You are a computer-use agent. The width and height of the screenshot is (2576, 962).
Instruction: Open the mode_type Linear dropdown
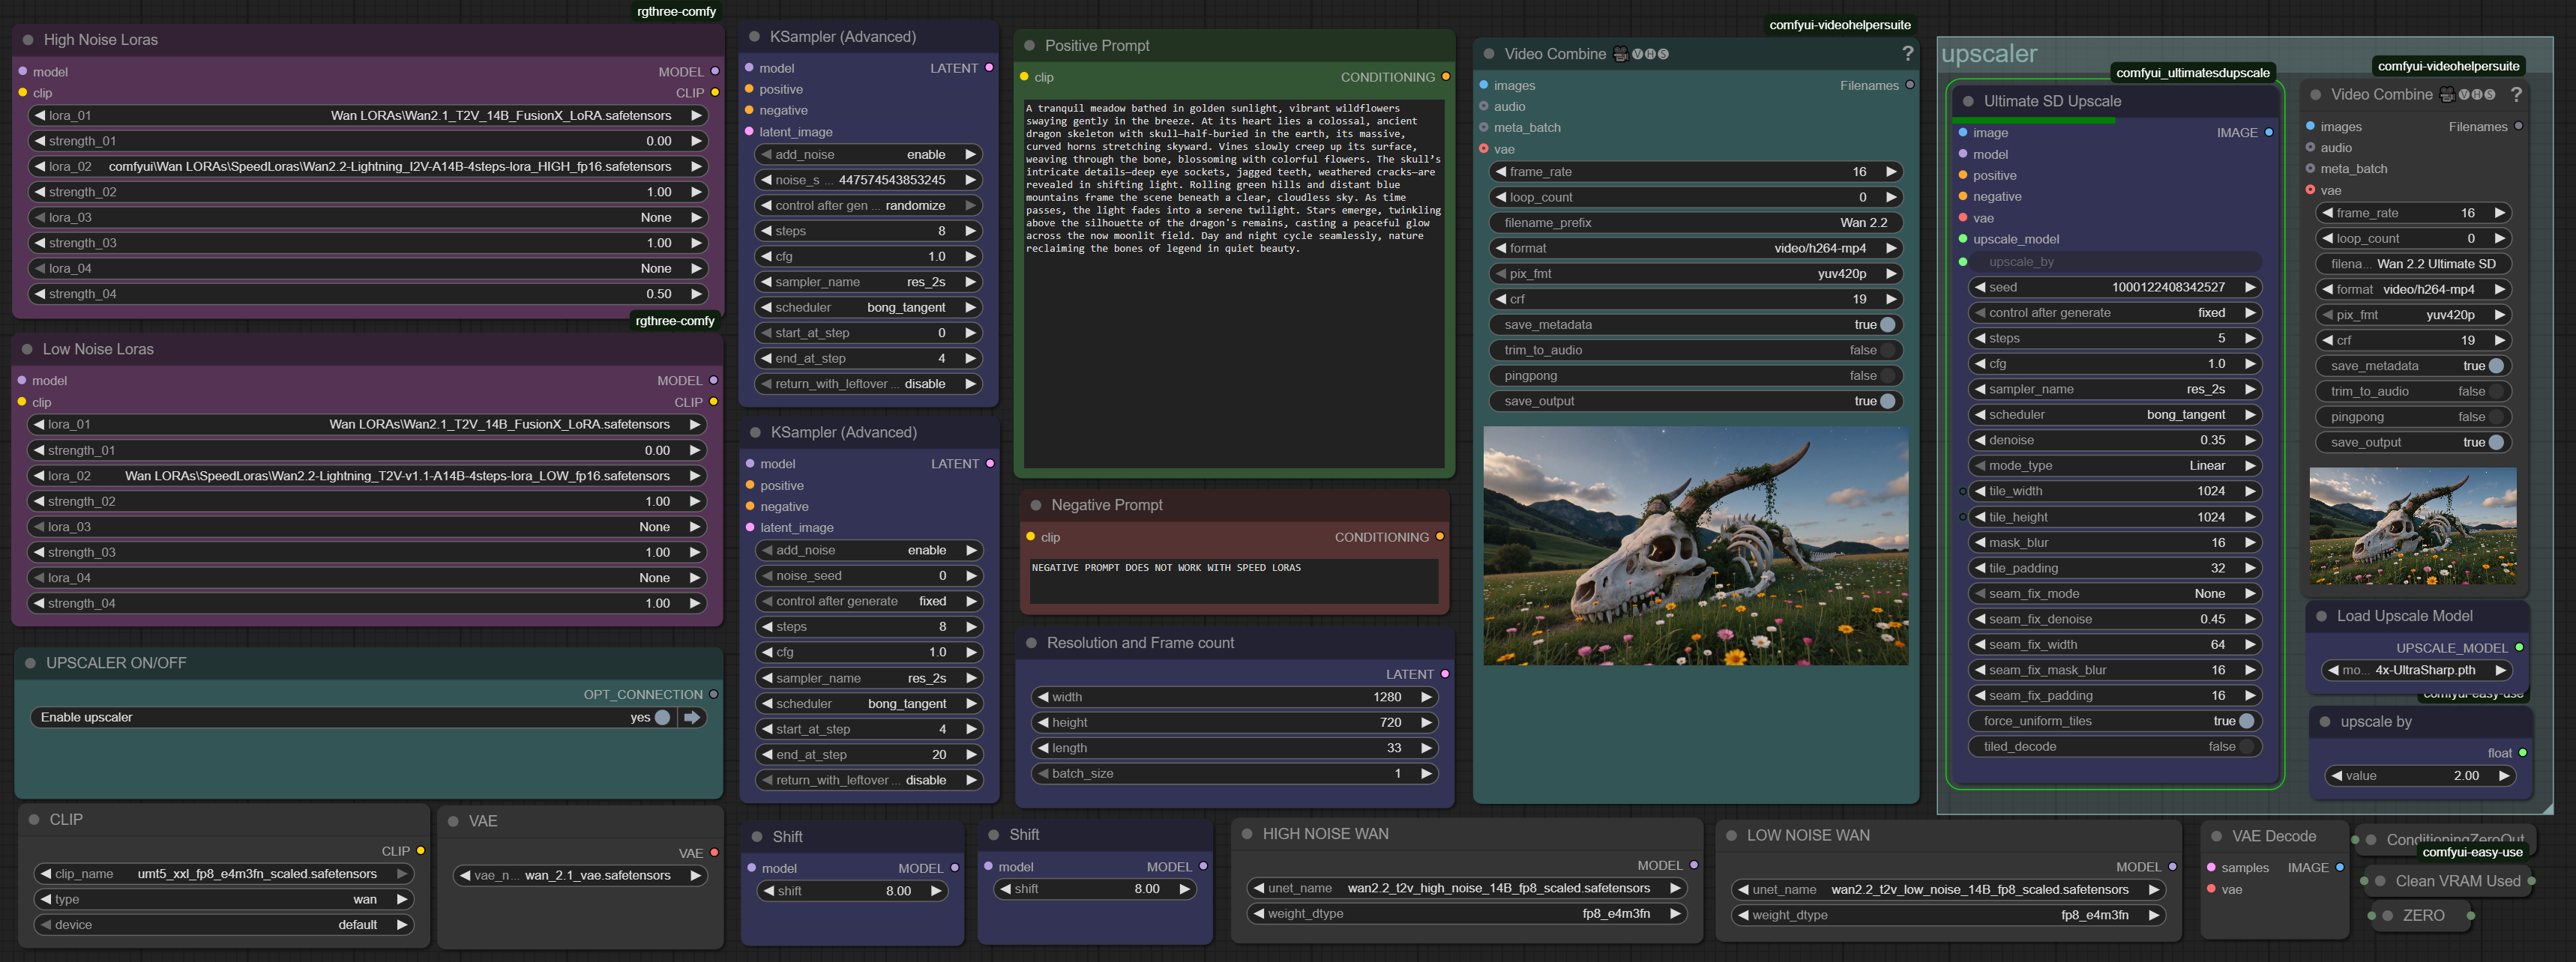tap(2115, 465)
